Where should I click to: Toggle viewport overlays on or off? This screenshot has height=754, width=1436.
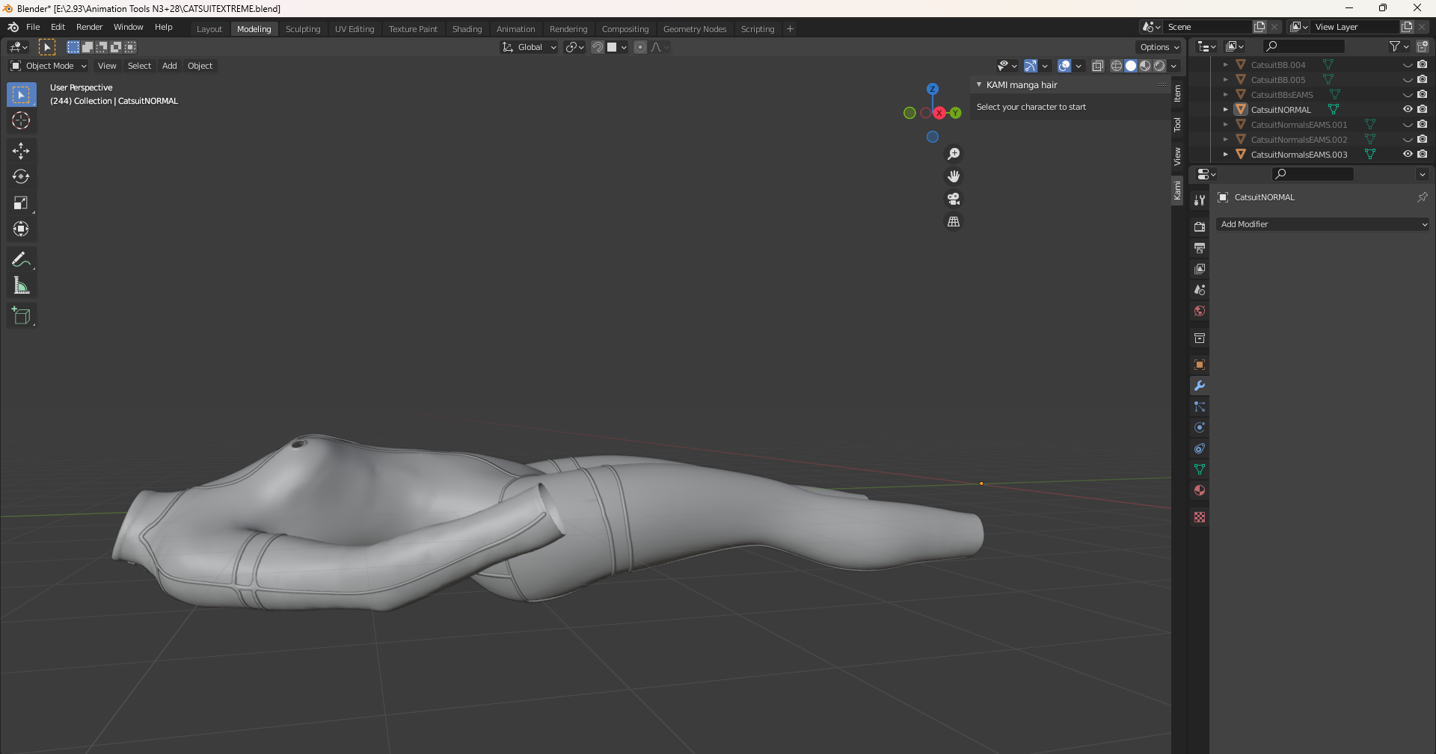tap(1064, 66)
